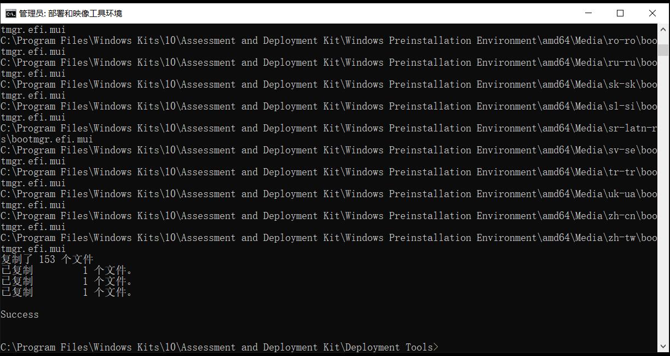Click the 复制了 153 个文件 output line
Viewport: 670px width, 356px height.
pos(47,260)
